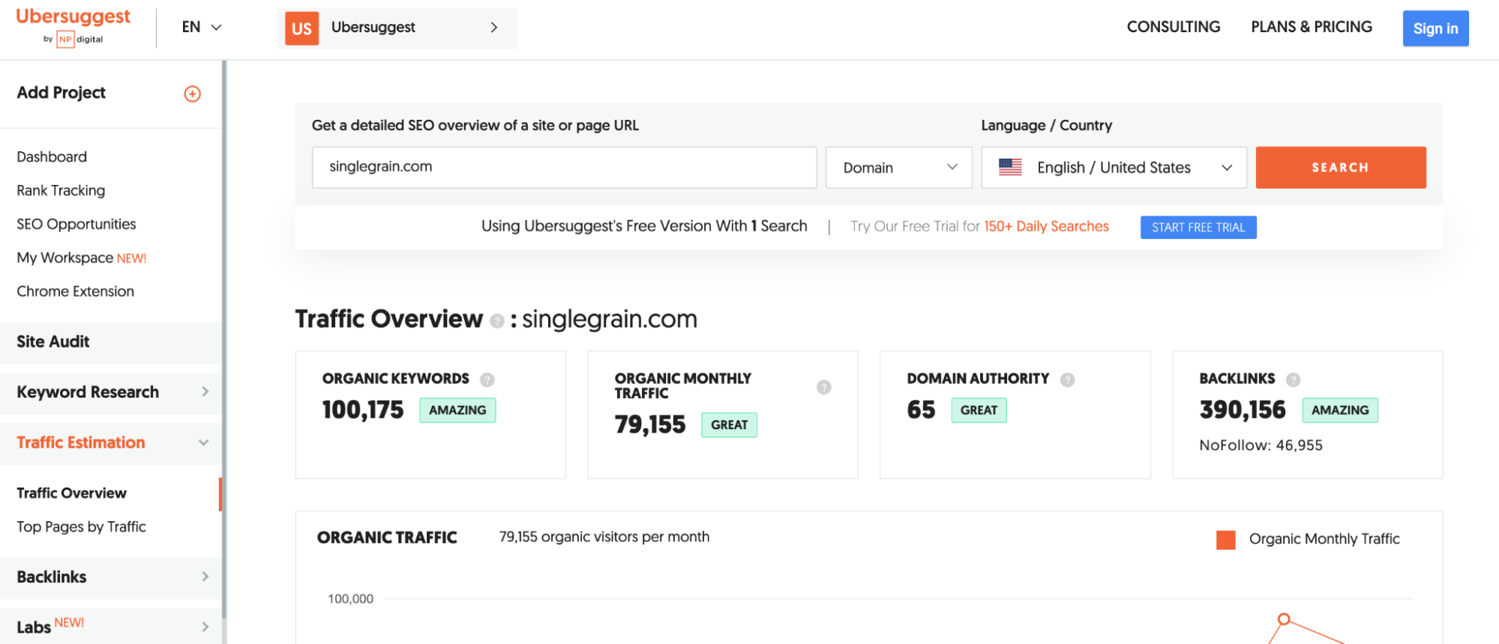Image resolution: width=1499 pixels, height=644 pixels.
Task: Open the English / United States dropdown
Action: [x=1114, y=168]
